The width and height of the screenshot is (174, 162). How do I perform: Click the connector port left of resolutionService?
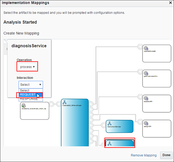pyautogui.click(x=104, y=125)
